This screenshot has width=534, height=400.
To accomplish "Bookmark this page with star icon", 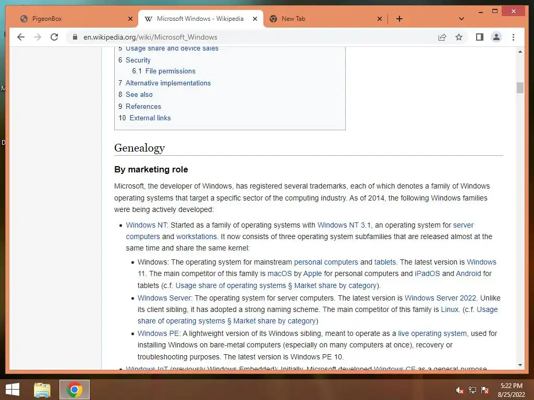I will [459, 37].
